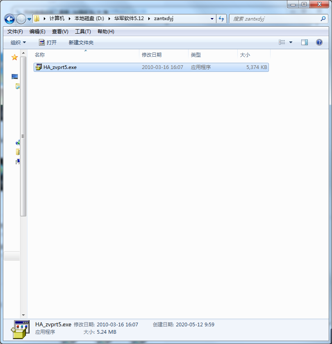
Task: Click the 创建日期 2020-05-12 9:59 value
Action: point(195,324)
